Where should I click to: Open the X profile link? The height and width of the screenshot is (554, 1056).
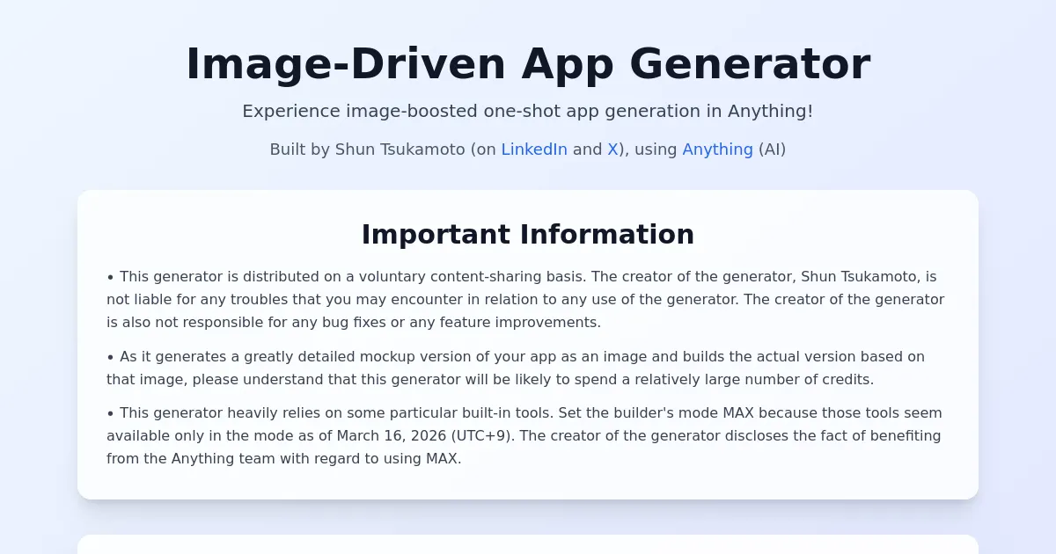[x=612, y=149]
